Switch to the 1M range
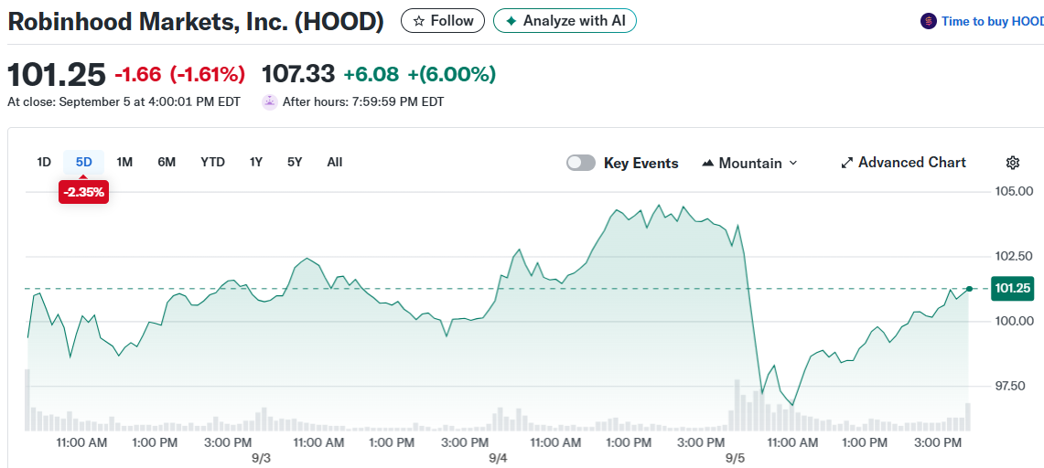The width and height of the screenshot is (1044, 468). (x=124, y=162)
